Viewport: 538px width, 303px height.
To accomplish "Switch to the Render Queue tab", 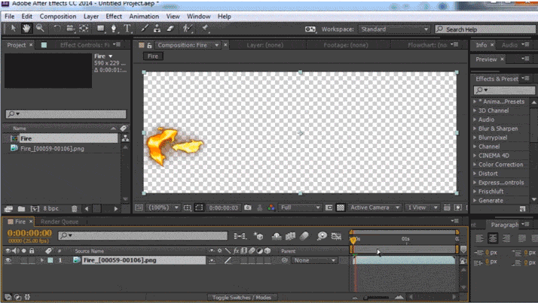I will 60,222.
